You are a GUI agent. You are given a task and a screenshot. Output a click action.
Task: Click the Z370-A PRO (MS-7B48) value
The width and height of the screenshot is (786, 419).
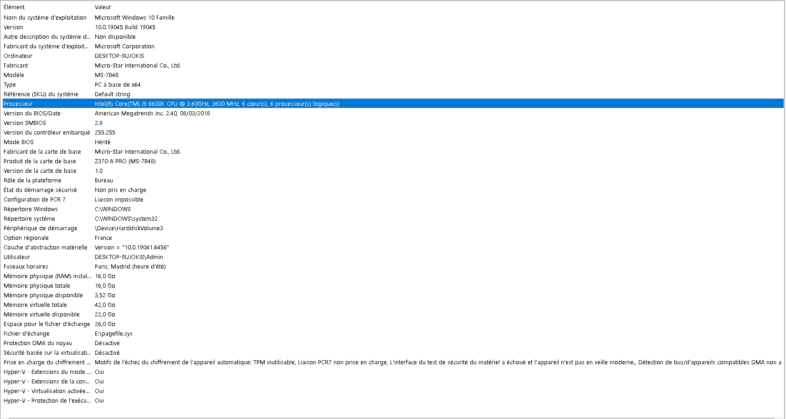(125, 161)
